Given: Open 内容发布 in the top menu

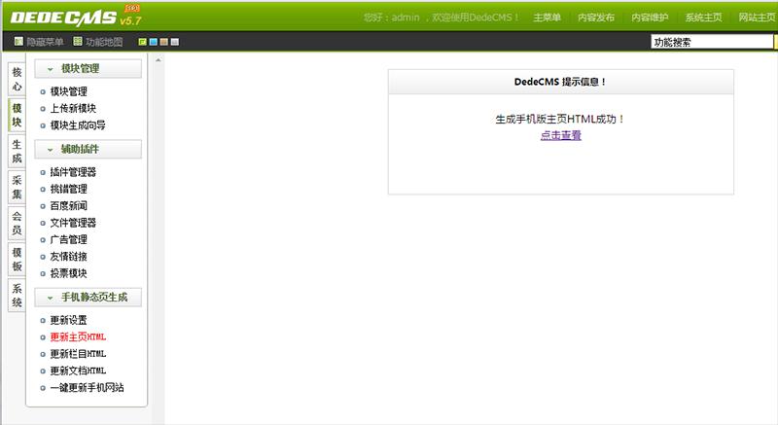Looking at the screenshot, I should coord(595,18).
